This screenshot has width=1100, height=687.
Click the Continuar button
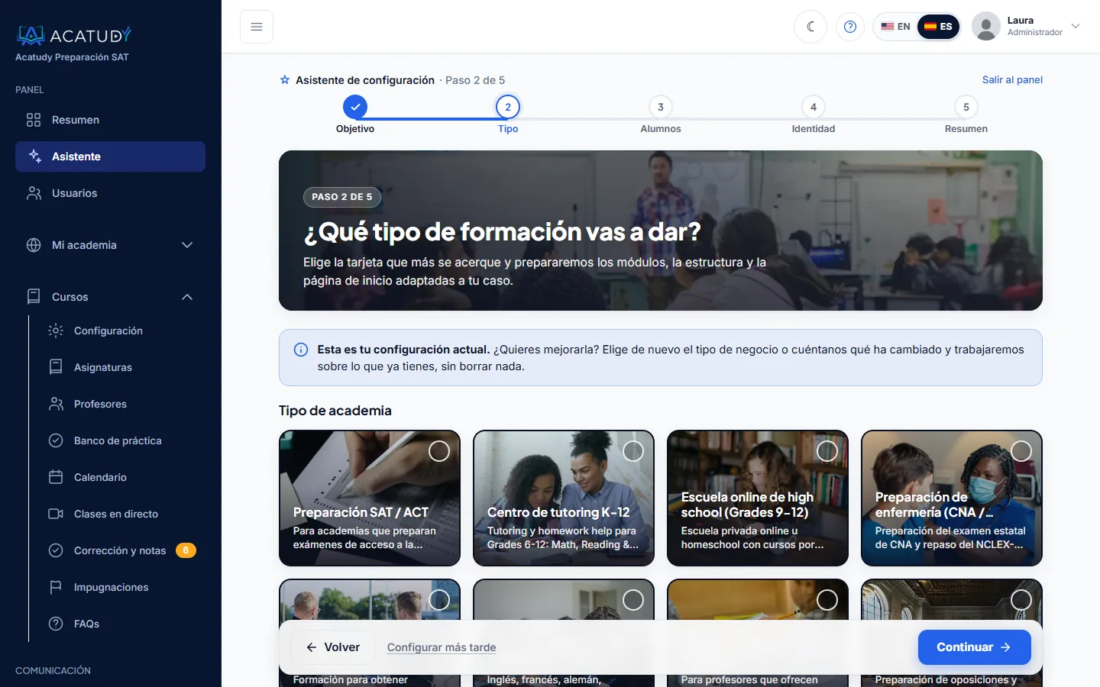(x=975, y=647)
